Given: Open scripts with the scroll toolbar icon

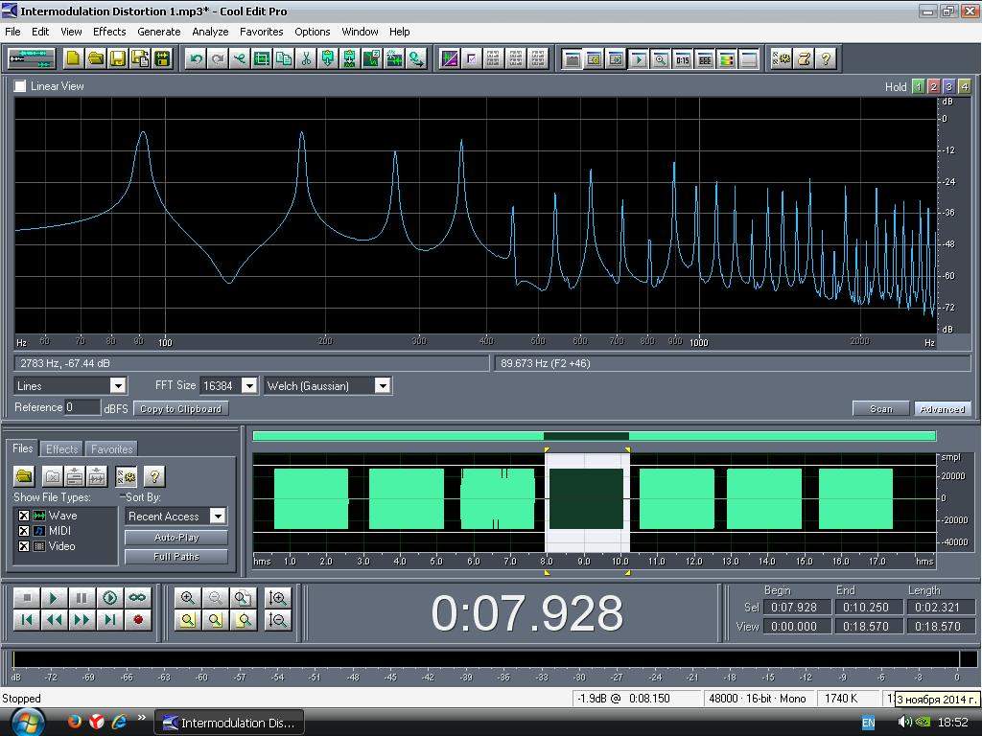Looking at the screenshot, I should pos(805,58).
